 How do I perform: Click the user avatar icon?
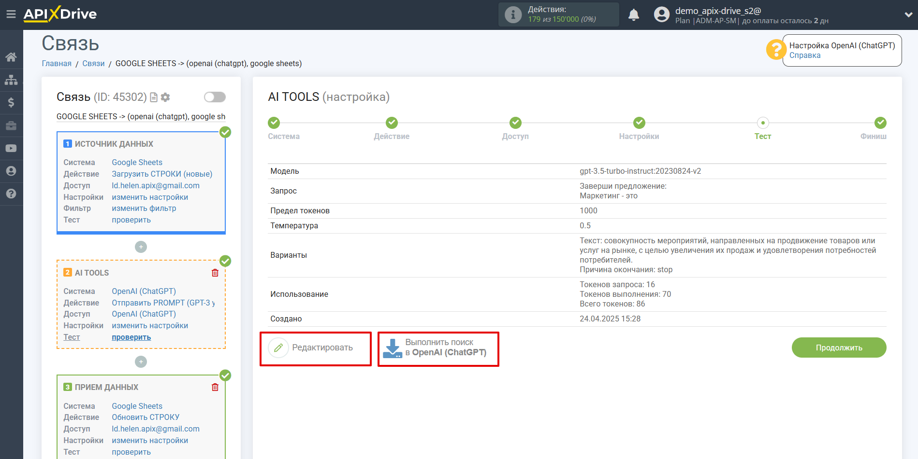(662, 14)
